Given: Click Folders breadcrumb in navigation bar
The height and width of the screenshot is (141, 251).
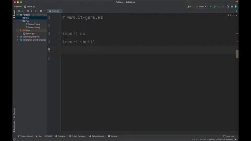Looking at the screenshot, I should pyautogui.click(x=18, y=7).
